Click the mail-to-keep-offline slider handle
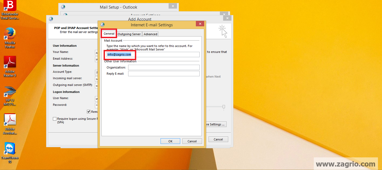 (x=224, y=107)
